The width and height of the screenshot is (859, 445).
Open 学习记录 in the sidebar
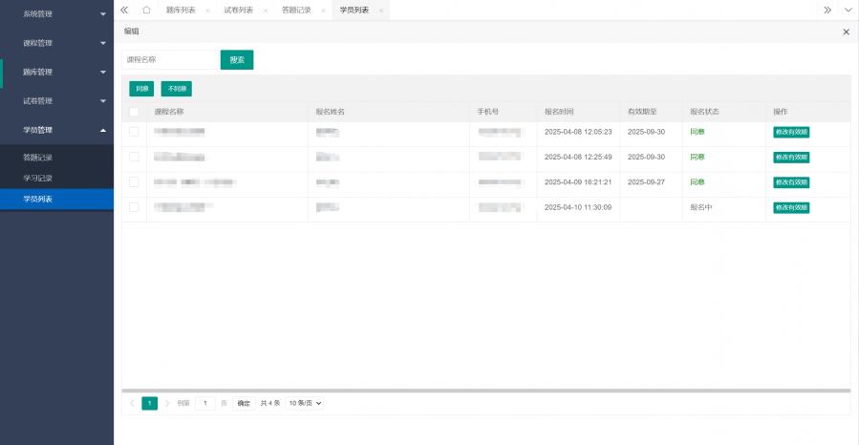pyautogui.click(x=38, y=178)
